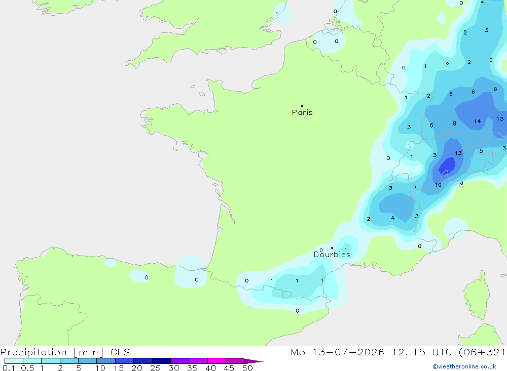Select the legend swatch between 0.1 and 0.5
This screenshot has height=371, width=507.
pos(14,361)
